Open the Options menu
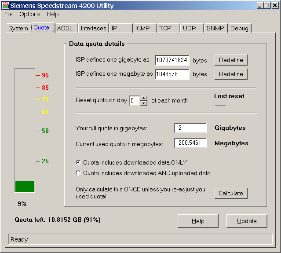Viewport: 281px width, 253px height. point(30,15)
